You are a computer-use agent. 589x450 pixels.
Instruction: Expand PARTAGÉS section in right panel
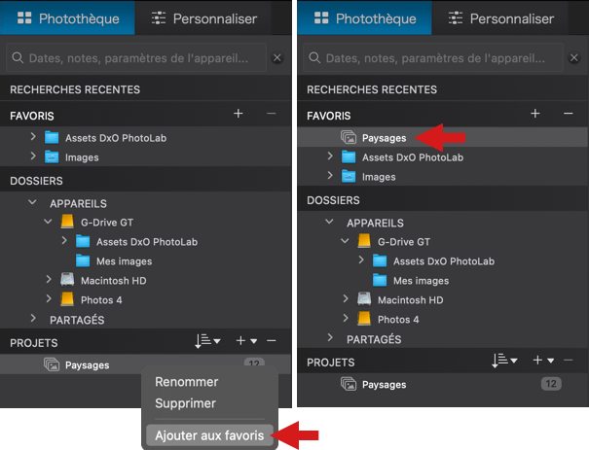pos(330,337)
